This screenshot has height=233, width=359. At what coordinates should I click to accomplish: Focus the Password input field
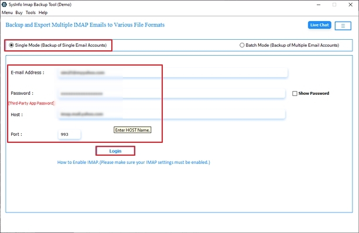coord(172,94)
